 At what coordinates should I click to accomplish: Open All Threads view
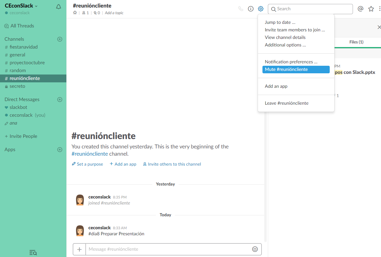19,26
